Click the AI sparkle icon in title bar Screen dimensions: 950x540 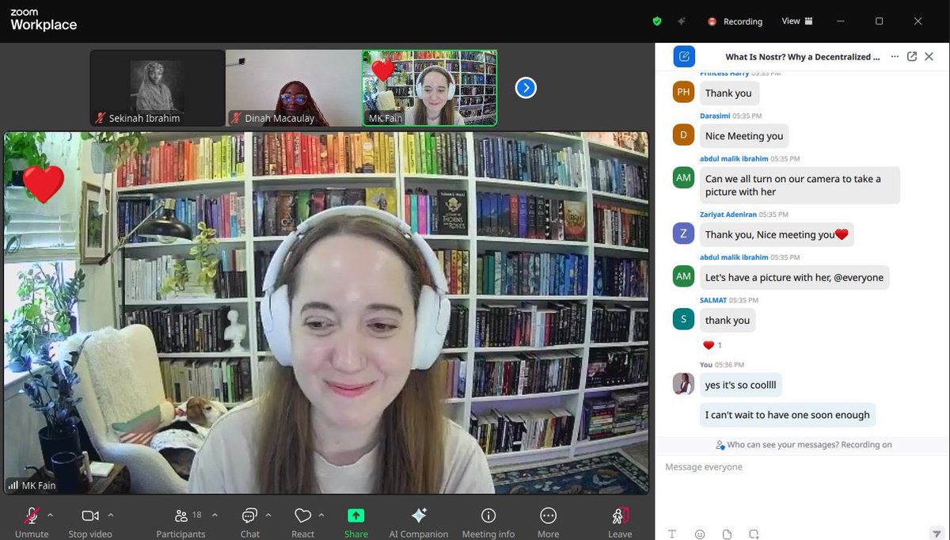[x=682, y=21]
